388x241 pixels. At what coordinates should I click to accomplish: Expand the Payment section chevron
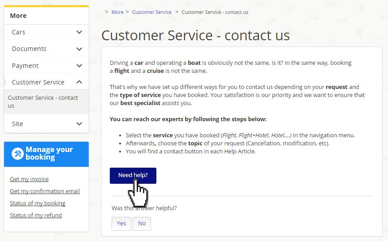tap(79, 66)
